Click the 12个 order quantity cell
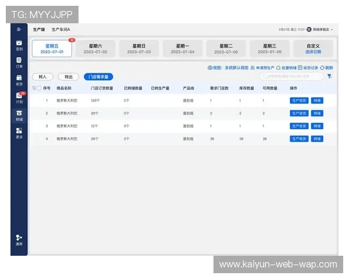The image size is (349, 279). (94, 126)
